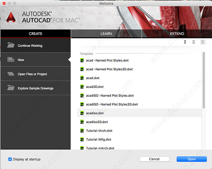Select New in the sidebar
212x169 pixels.
(x=35, y=60)
